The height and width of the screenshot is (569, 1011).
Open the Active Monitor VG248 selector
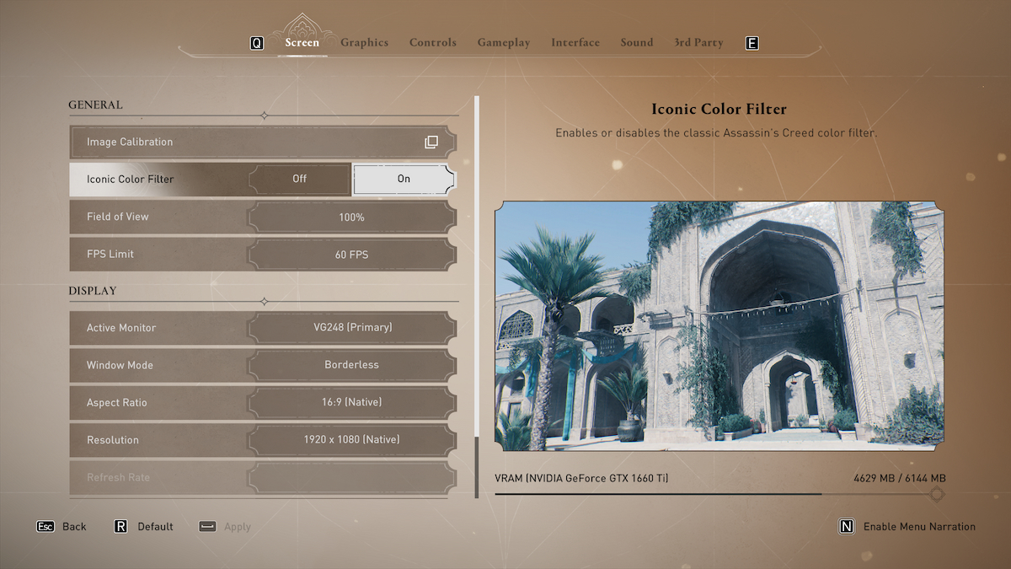tap(351, 328)
